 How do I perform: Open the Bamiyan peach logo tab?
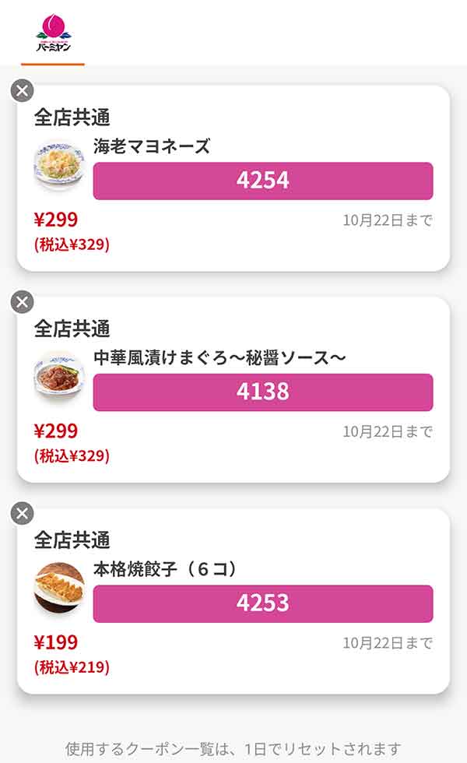[x=53, y=35]
